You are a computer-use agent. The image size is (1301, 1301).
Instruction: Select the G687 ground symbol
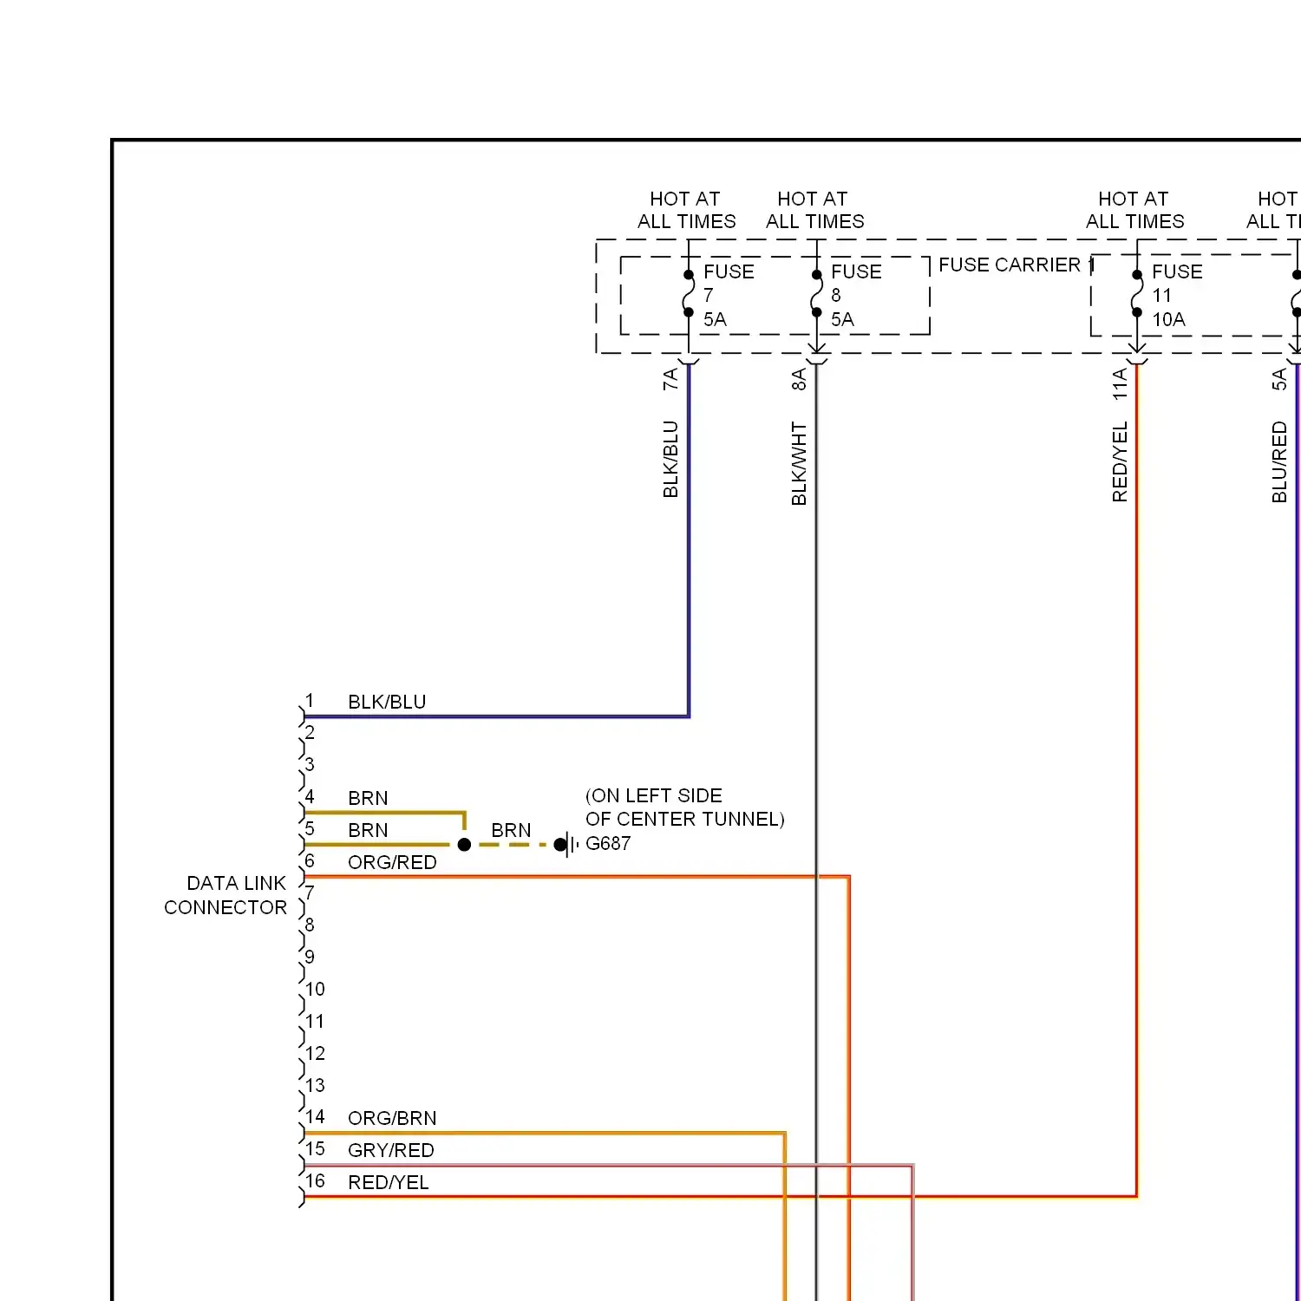(x=566, y=844)
